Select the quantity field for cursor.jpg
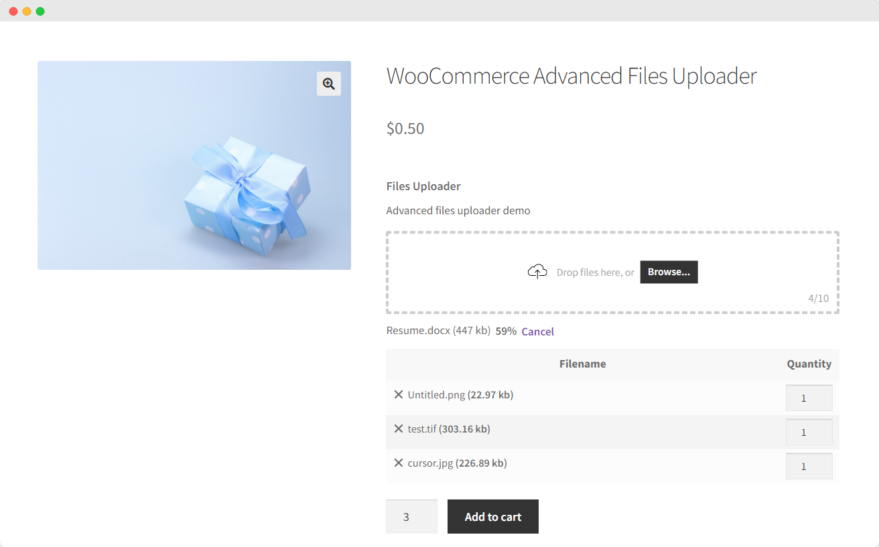 tap(809, 466)
